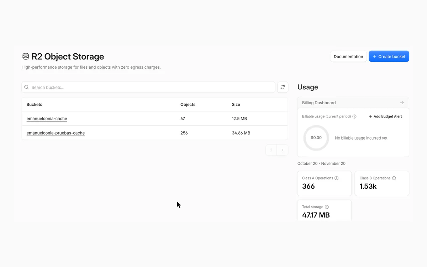The image size is (427, 267).
Task: Click the 34.66 MB size cell
Action: [241, 133]
